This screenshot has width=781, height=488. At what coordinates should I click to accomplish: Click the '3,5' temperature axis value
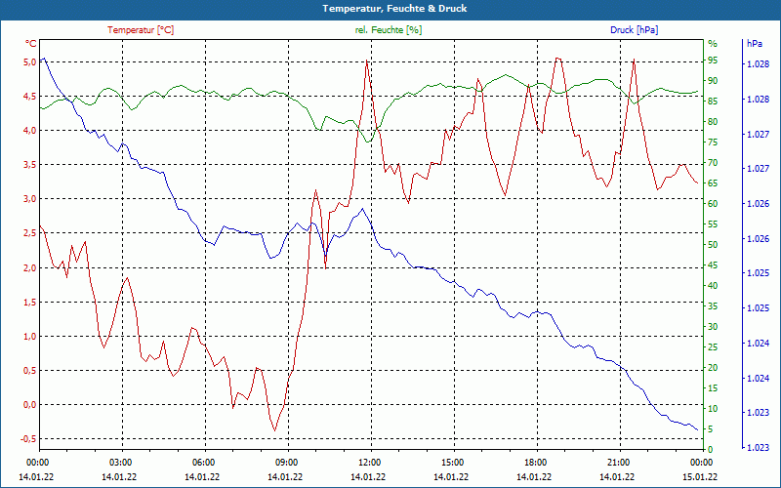point(30,165)
